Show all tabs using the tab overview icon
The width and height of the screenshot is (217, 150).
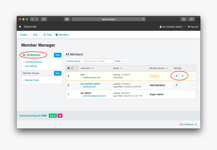click(192, 19)
